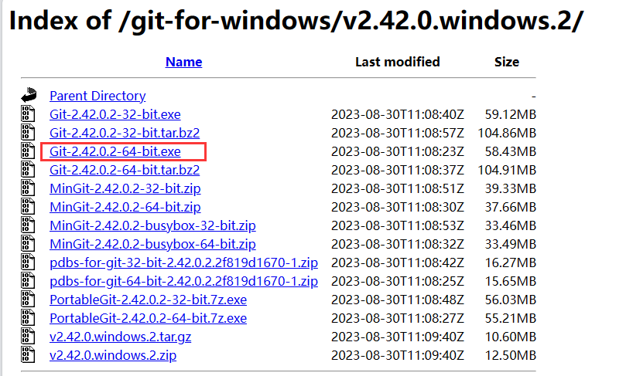626x376 pixels.
Task: Click the size value 15.65MB
Action: pyautogui.click(x=510, y=281)
